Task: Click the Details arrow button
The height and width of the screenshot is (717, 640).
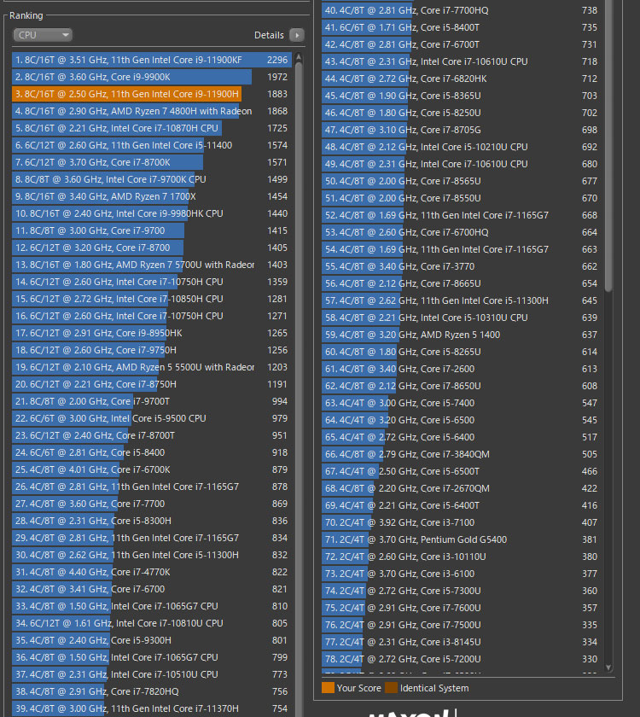Action: coord(296,35)
